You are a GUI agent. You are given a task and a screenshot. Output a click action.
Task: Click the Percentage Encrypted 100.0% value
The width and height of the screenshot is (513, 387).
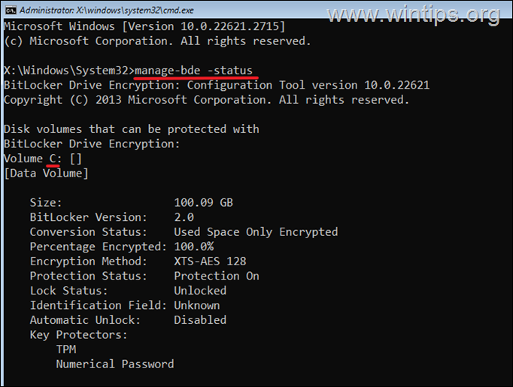(x=193, y=246)
